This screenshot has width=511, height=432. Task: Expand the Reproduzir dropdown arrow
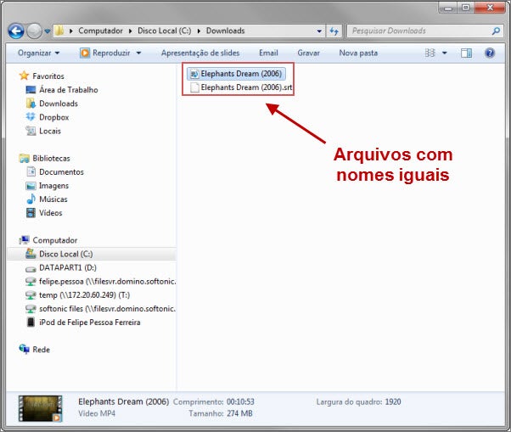tap(138, 53)
